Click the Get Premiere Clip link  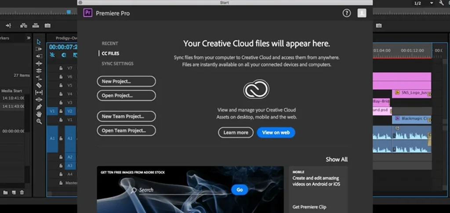[309, 207]
